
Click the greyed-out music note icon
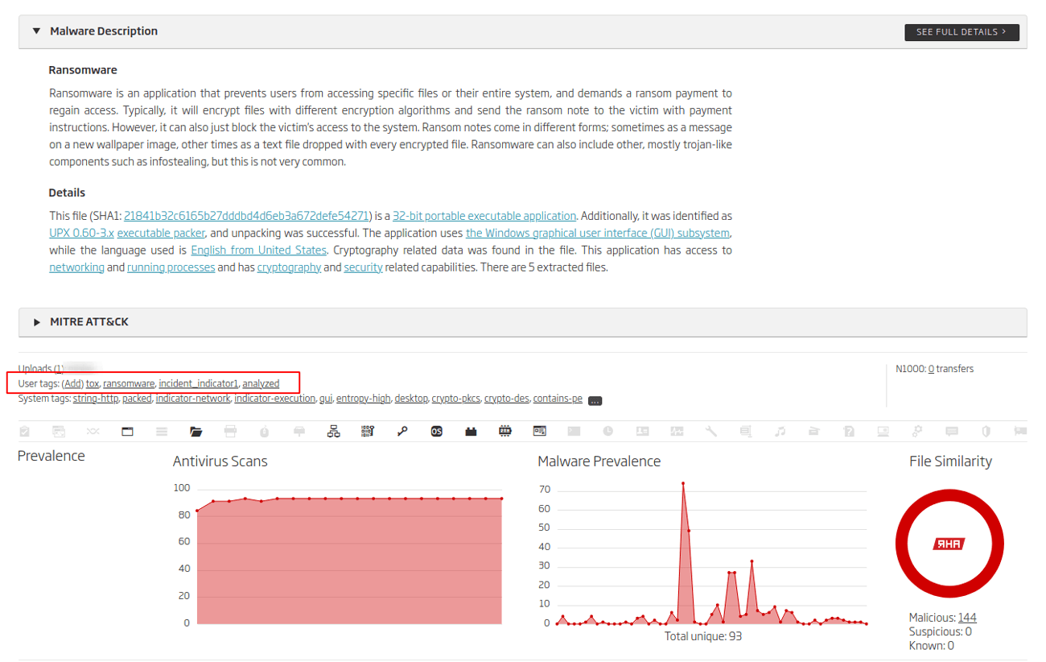pyautogui.click(x=780, y=432)
